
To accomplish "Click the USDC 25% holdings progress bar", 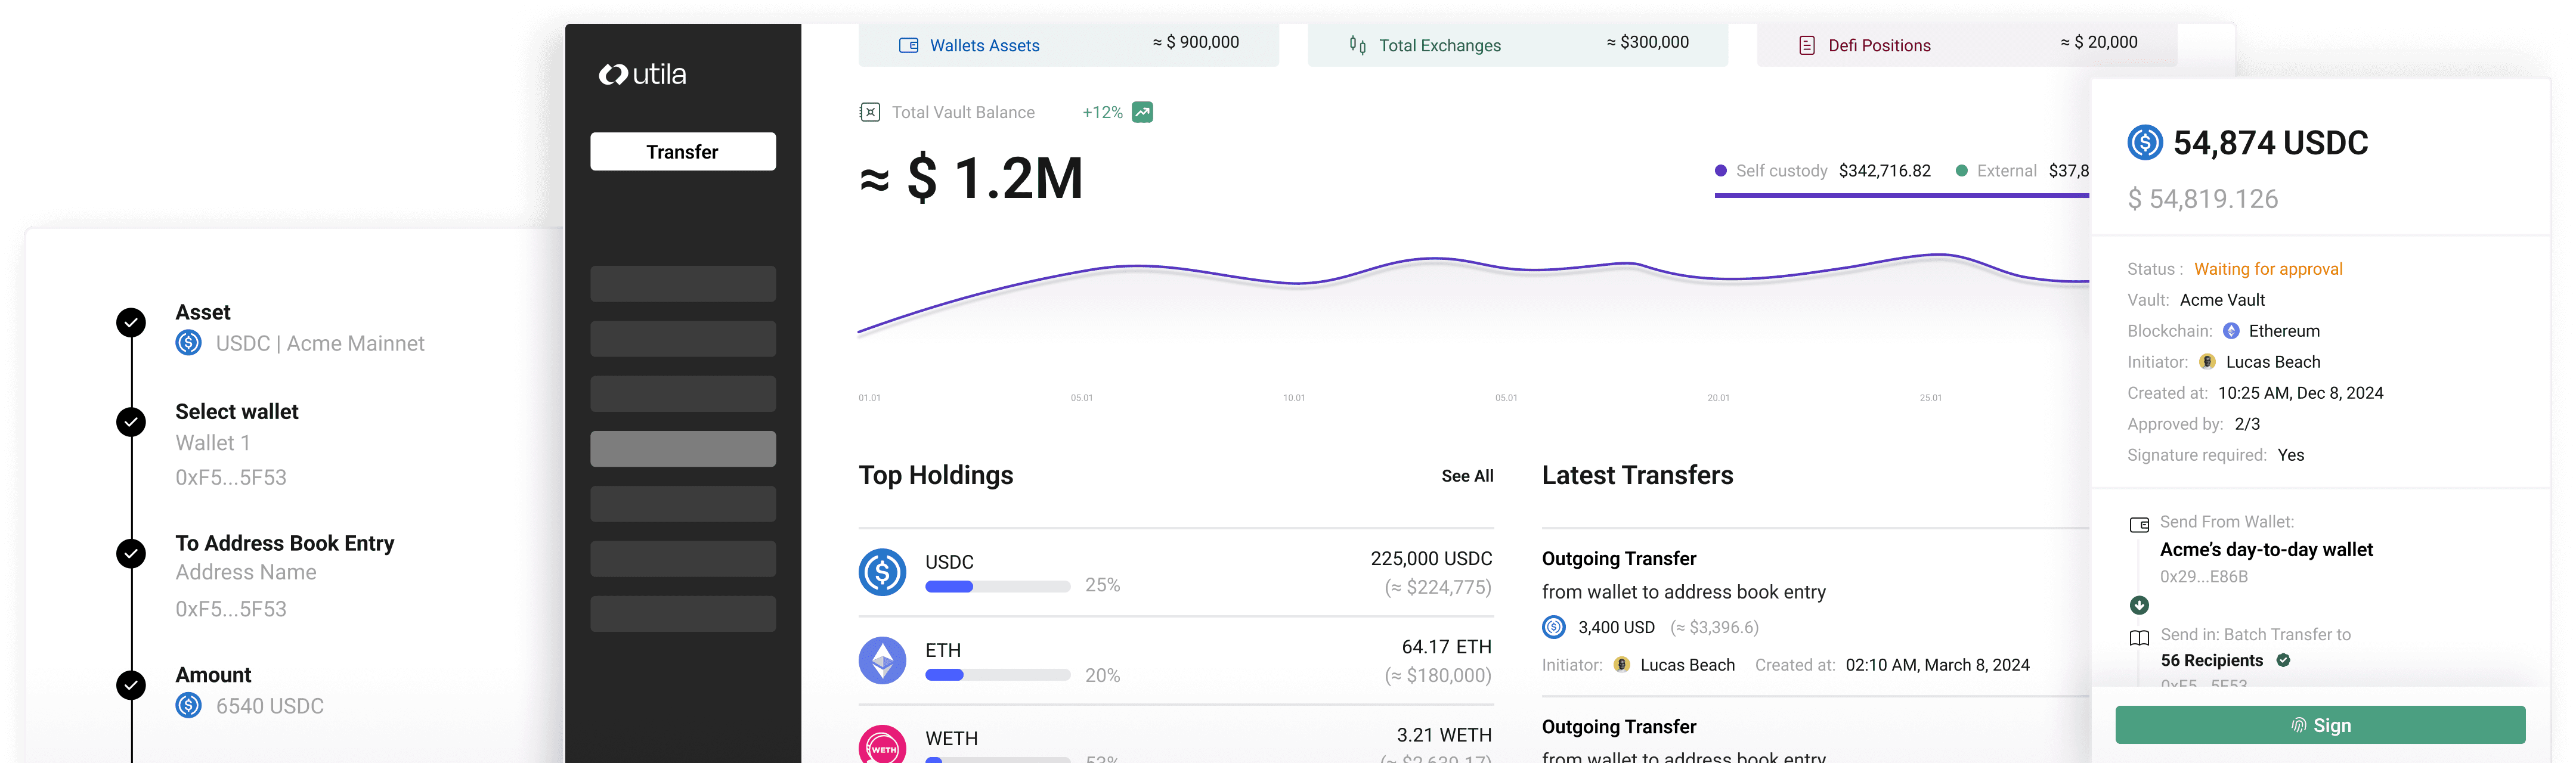I will pyautogui.click(x=997, y=586).
